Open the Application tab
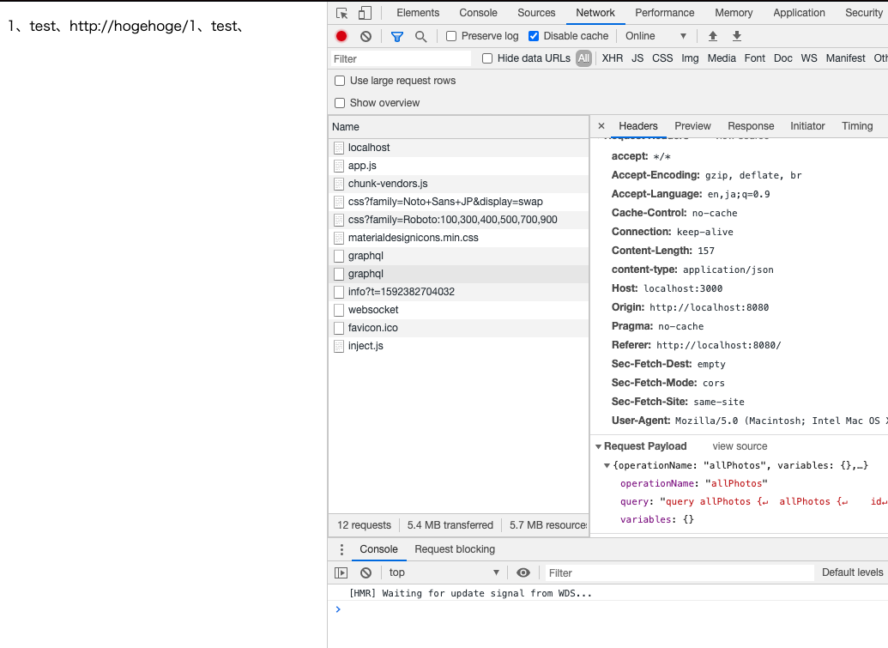888x648 pixels. 799,13
